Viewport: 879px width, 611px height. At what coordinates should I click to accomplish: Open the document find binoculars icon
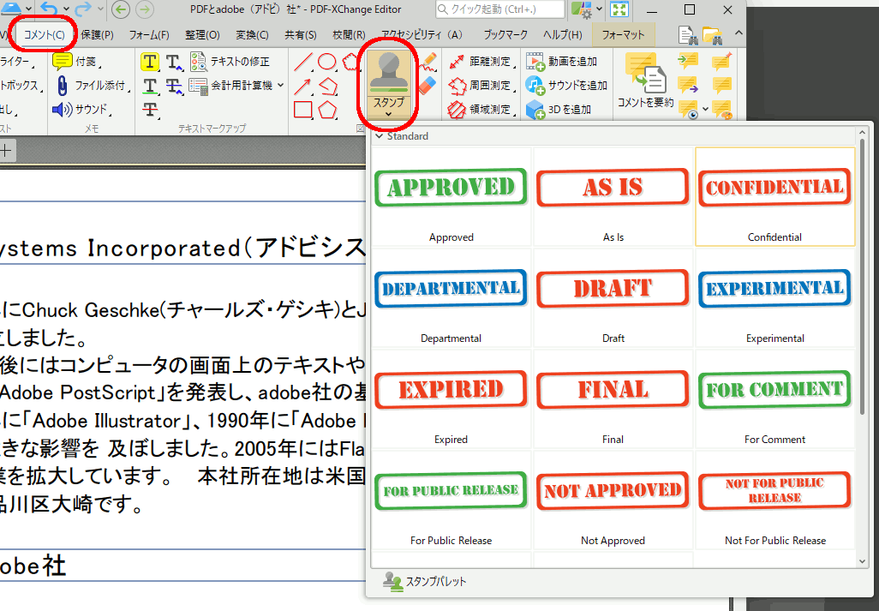tap(687, 35)
